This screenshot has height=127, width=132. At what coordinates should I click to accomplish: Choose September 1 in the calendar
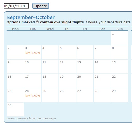120,38
